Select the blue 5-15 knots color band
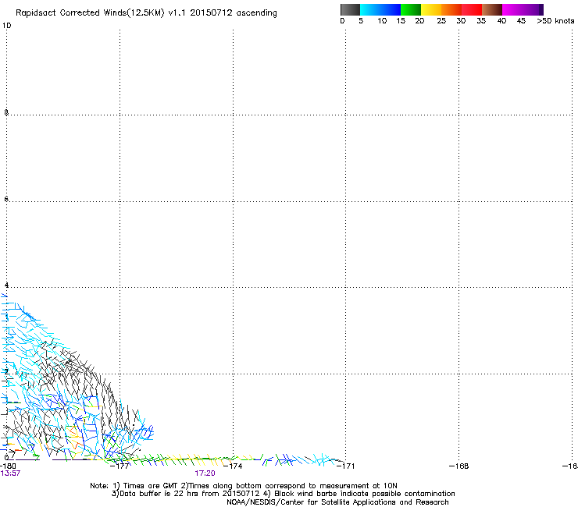This screenshot has height=507, width=578. coord(380,9)
